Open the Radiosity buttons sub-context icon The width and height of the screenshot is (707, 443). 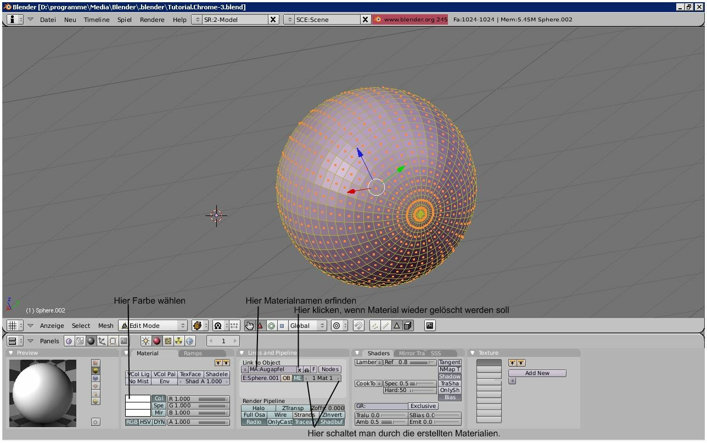click(178, 341)
